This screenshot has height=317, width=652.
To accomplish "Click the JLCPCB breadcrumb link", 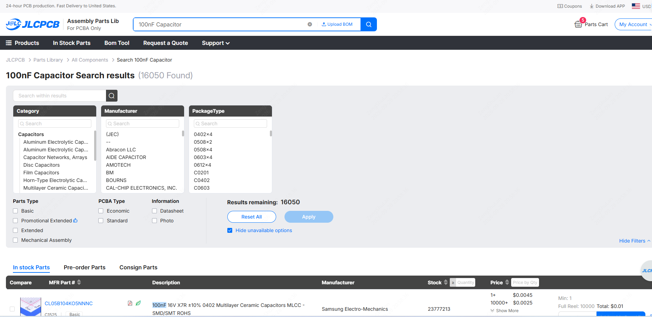I will coord(15,60).
